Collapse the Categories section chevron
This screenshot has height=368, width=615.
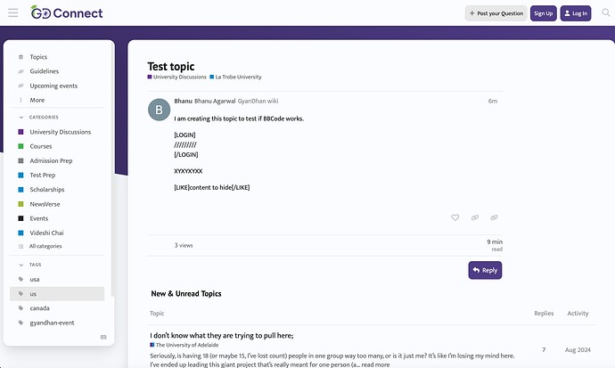(x=20, y=118)
